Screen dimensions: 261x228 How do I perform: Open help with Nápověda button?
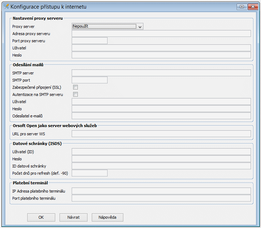point(108,217)
